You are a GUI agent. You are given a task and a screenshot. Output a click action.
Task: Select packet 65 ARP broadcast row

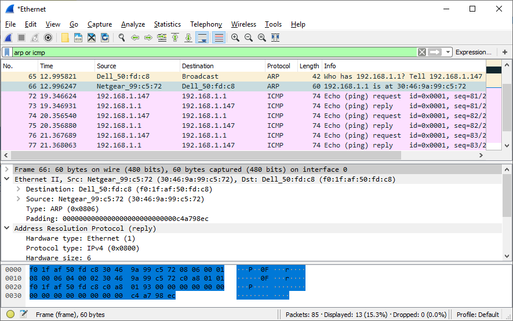pos(243,76)
